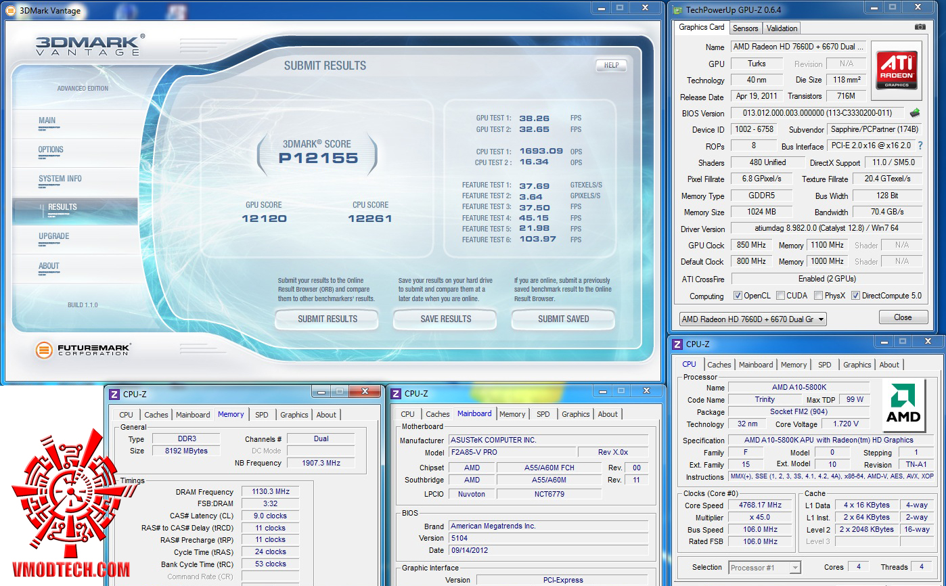Click the CPU TEST 1 value 1693.09
This screenshot has width=946, height=586.
pyautogui.click(x=541, y=152)
